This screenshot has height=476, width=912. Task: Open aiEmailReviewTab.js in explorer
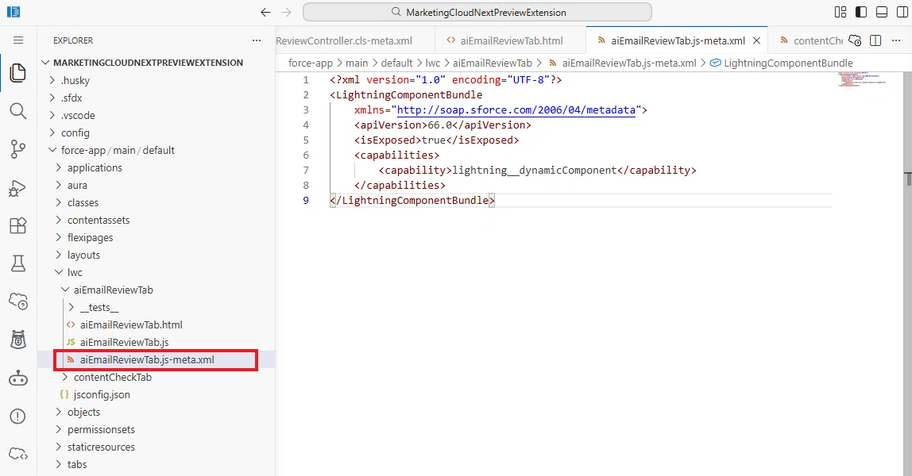coord(156,342)
